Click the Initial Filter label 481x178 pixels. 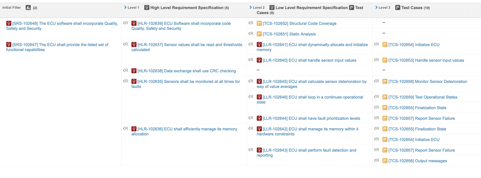click(12, 7)
